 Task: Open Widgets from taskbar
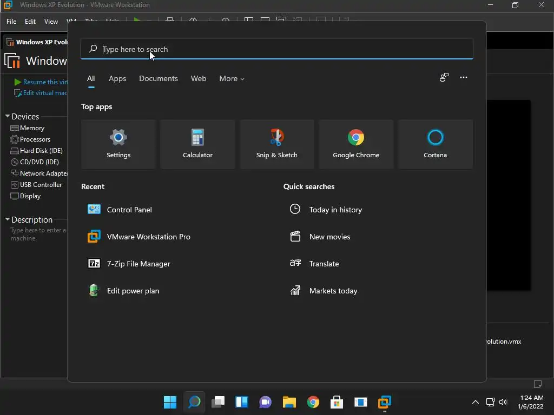(242, 402)
